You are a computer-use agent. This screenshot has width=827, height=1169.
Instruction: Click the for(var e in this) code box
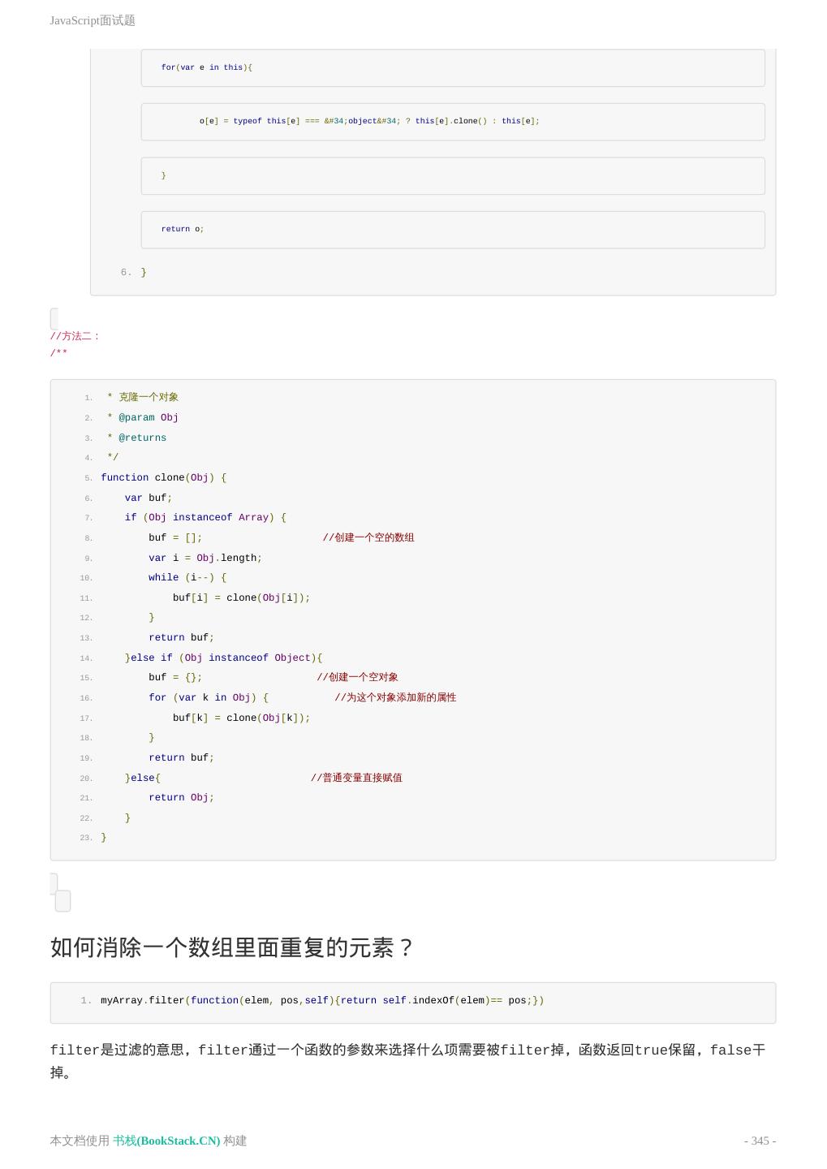pyautogui.click(x=452, y=68)
